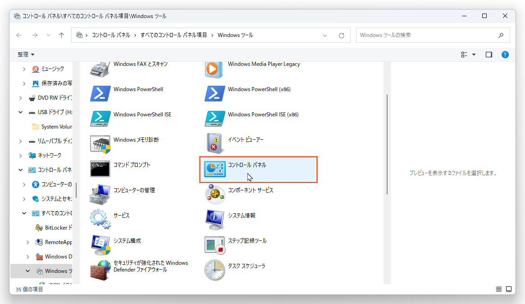The image size is (525, 304).
Task: Open Windows PowerShell ISE (x86) icon
Action: [215, 119]
